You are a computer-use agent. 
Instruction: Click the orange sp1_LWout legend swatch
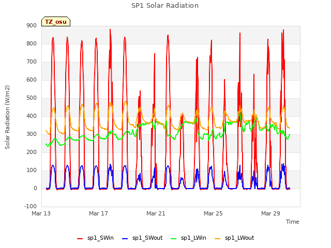(217, 239)
